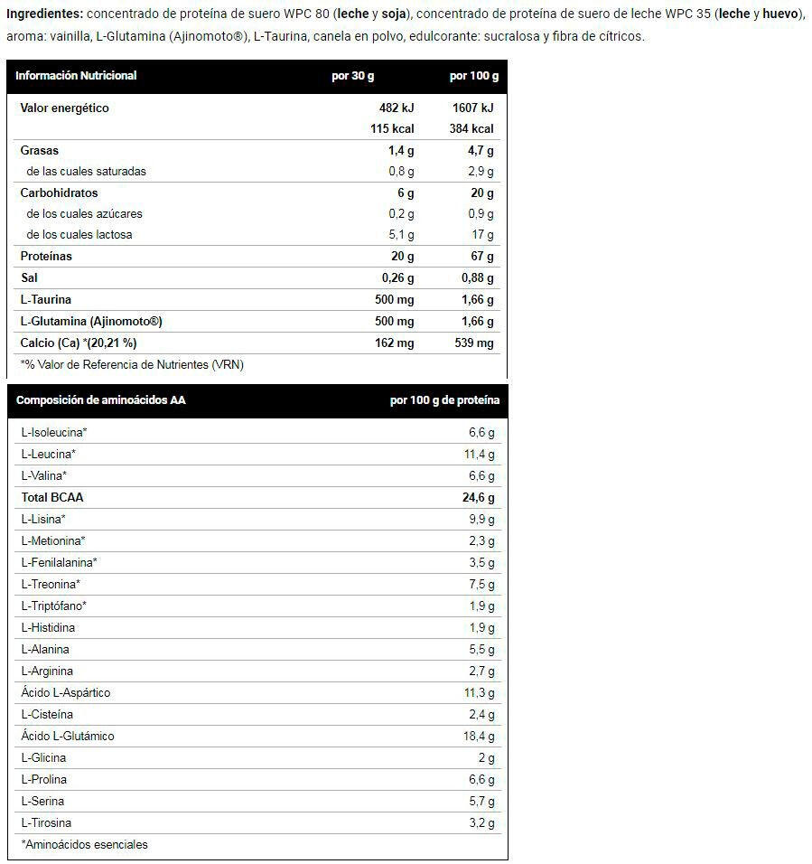Select the Grasas row label
812x864 pixels.
click(39, 150)
